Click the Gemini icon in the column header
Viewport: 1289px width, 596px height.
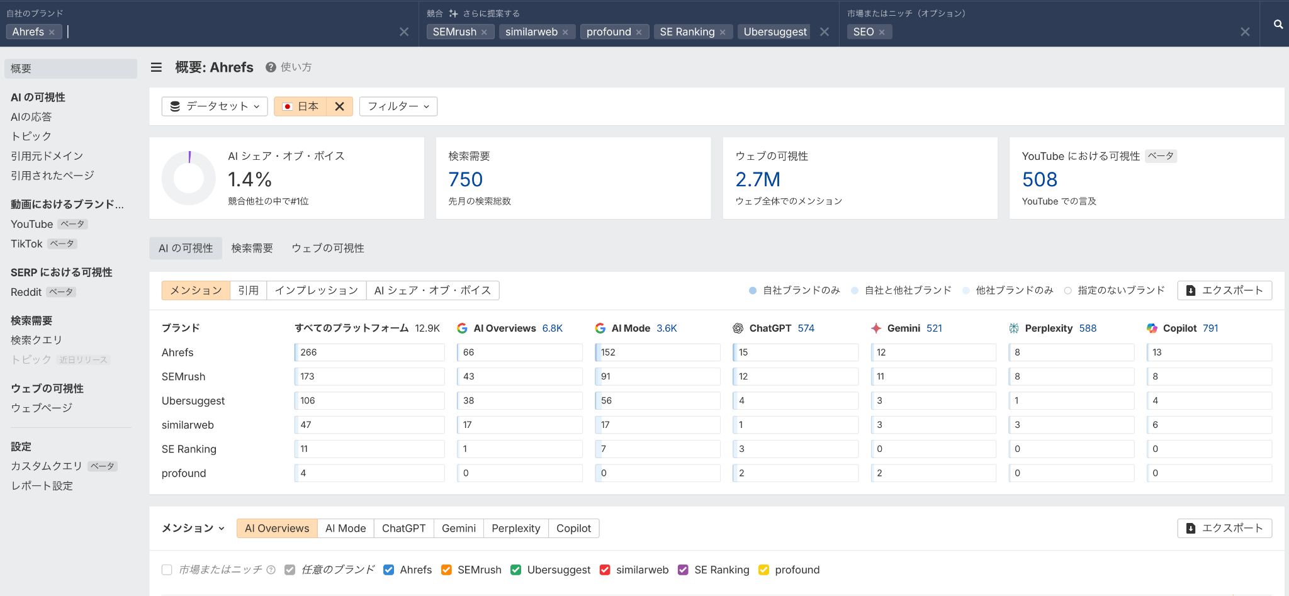[x=875, y=328]
